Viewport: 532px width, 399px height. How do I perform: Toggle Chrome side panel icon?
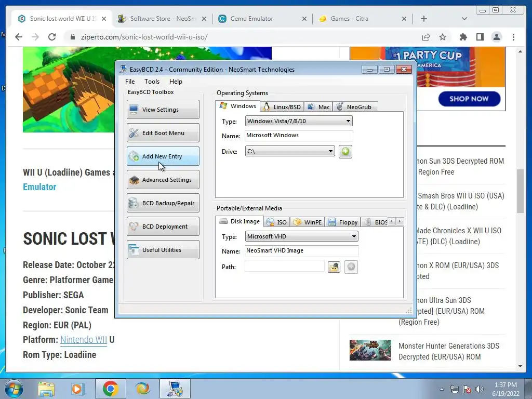tap(480, 37)
